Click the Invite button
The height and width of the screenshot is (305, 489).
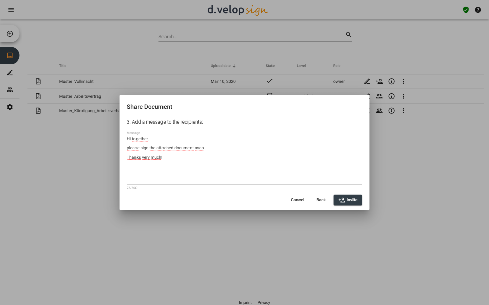point(348,200)
